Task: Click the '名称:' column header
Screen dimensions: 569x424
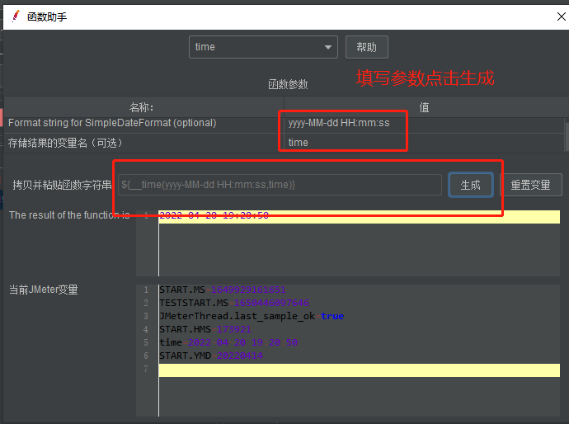Action: pos(142,107)
